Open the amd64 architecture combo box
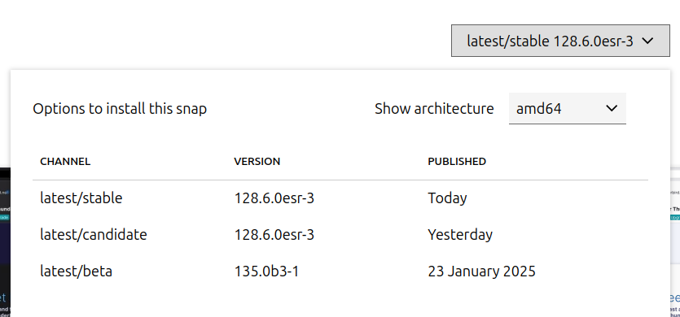Viewport: 680px width, 317px height. click(568, 108)
